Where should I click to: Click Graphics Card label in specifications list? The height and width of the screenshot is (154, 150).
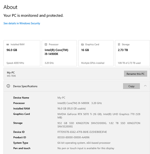tap(22, 114)
